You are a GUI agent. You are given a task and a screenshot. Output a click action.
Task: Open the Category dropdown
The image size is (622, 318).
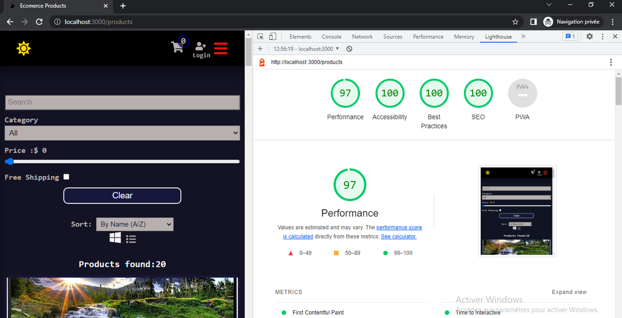(122, 133)
